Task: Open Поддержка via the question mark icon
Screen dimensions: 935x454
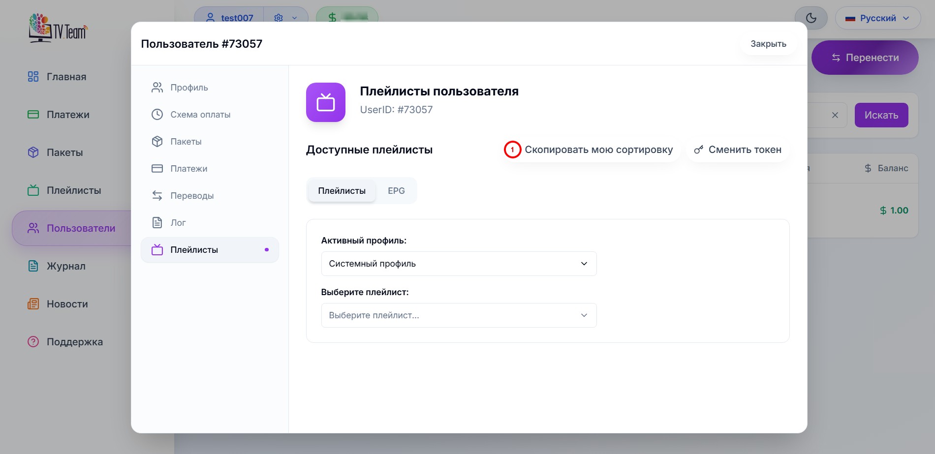Action: [x=32, y=341]
